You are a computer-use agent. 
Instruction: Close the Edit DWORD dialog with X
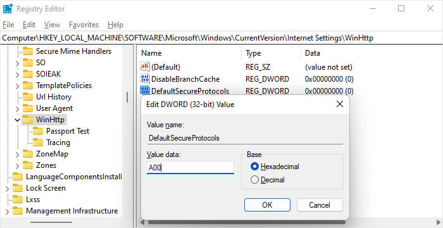point(340,104)
